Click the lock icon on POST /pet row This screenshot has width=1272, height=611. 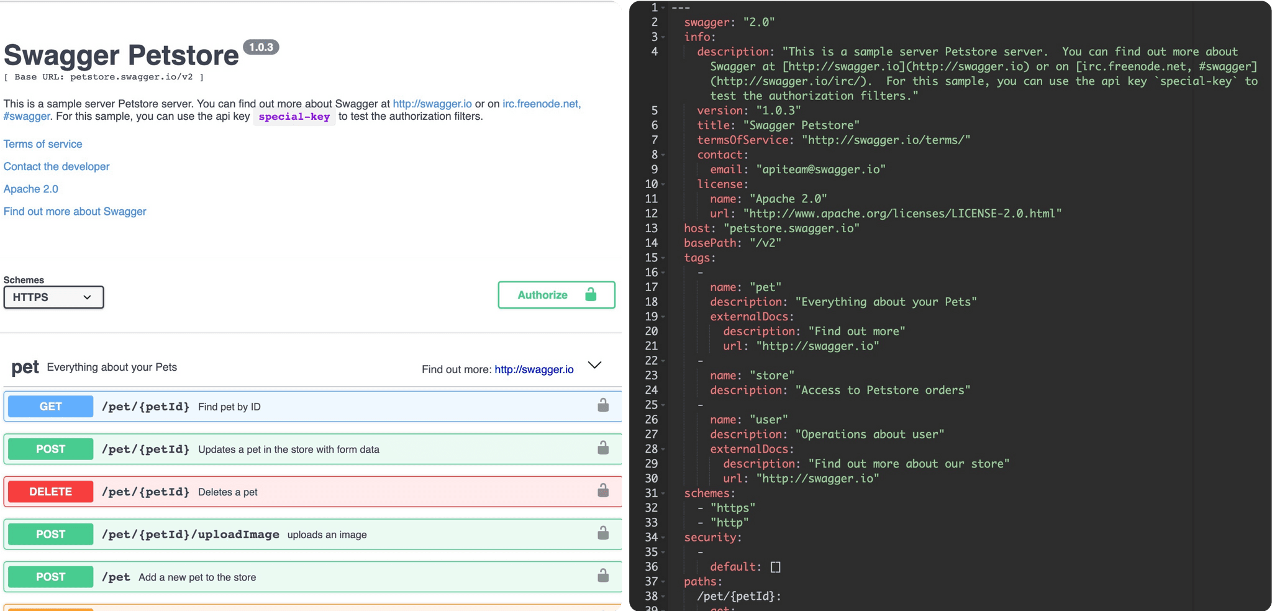(x=602, y=576)
